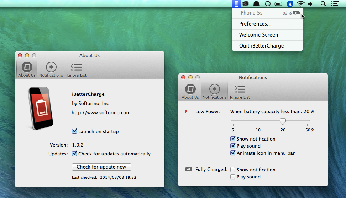Viewport: 346px width, 198px height.
Task: Click the Fully Charged battery icon
Action: click(189, 169)
